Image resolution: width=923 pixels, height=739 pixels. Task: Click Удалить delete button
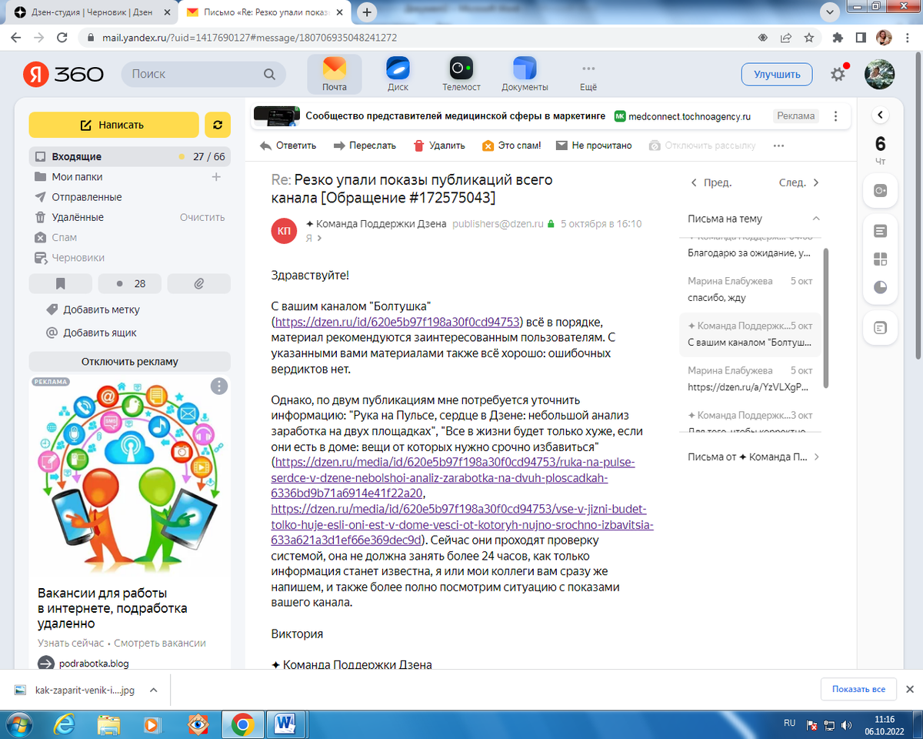pos(439,145)
